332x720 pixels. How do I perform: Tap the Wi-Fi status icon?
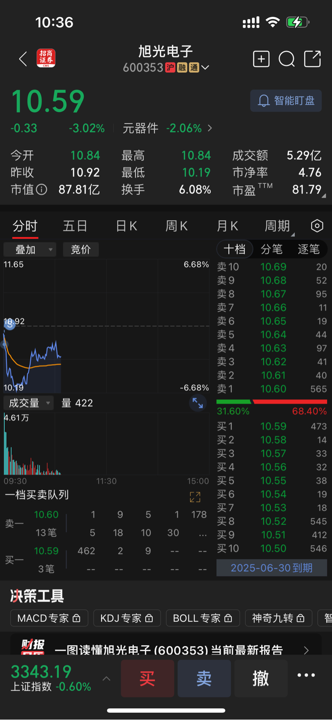(x=273, y=22)
